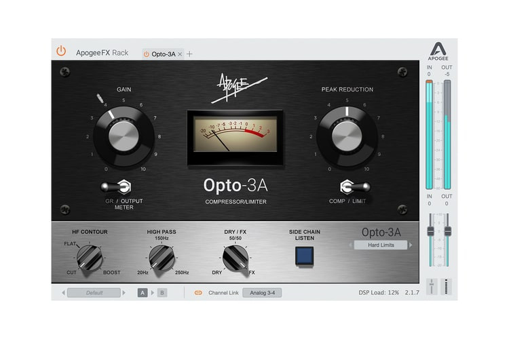Click the Apogee logo at top right
Screen dimensions: 509x339
(438, 52)
